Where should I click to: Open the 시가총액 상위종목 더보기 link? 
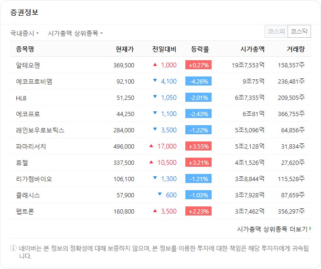click(272, 229)
